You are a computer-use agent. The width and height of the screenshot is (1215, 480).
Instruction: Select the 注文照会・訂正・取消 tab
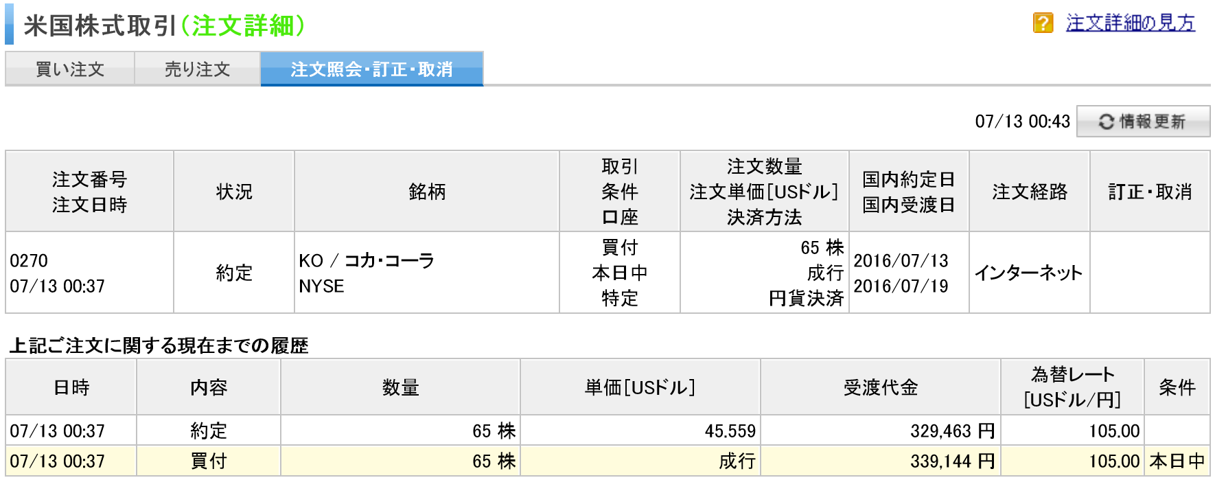coord(372,69)
